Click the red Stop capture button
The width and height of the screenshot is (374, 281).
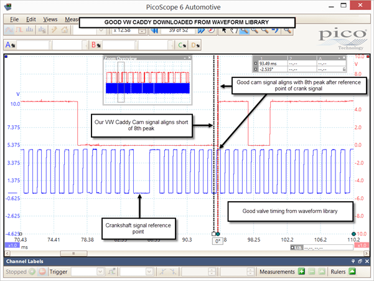[42, 272]
